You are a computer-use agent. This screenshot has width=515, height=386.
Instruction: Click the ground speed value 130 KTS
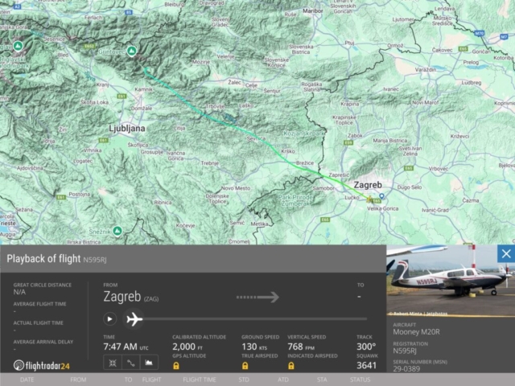tap(254, 347)
